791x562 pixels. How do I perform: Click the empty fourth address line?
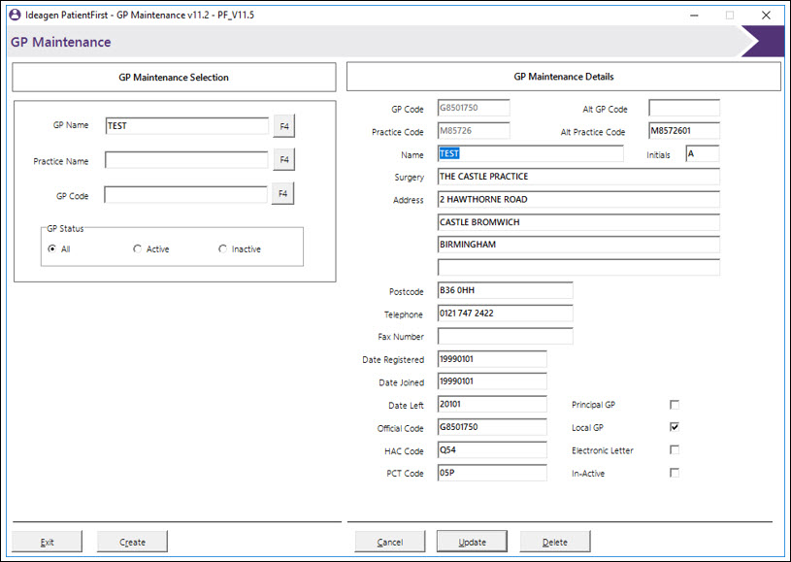click(x=578, y=267)
